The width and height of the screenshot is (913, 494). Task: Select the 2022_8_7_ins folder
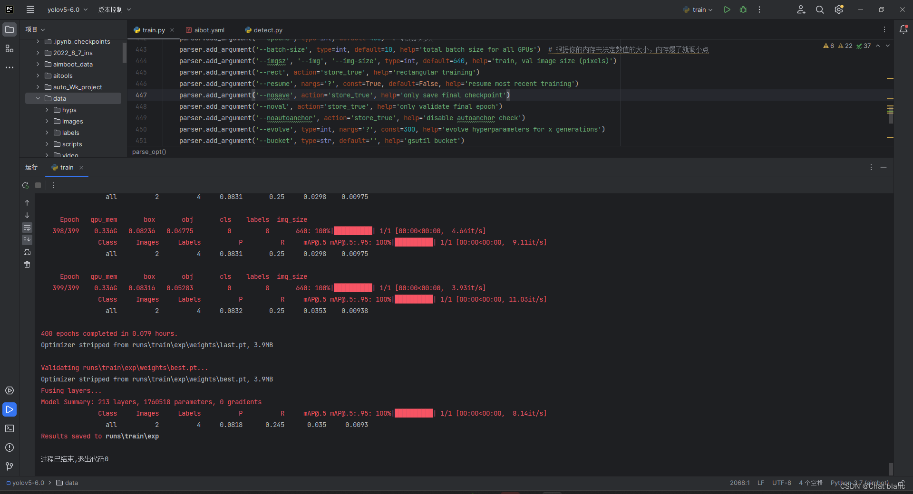pyautogui.click(x=73, y=53)
